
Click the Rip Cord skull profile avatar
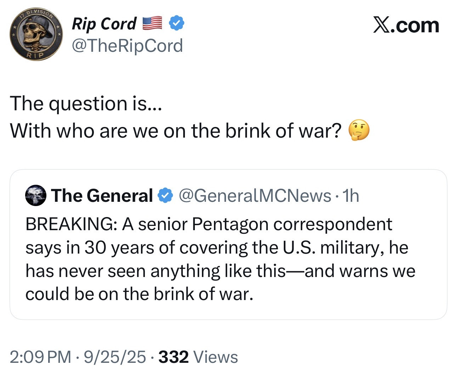(x=36, y=34)
